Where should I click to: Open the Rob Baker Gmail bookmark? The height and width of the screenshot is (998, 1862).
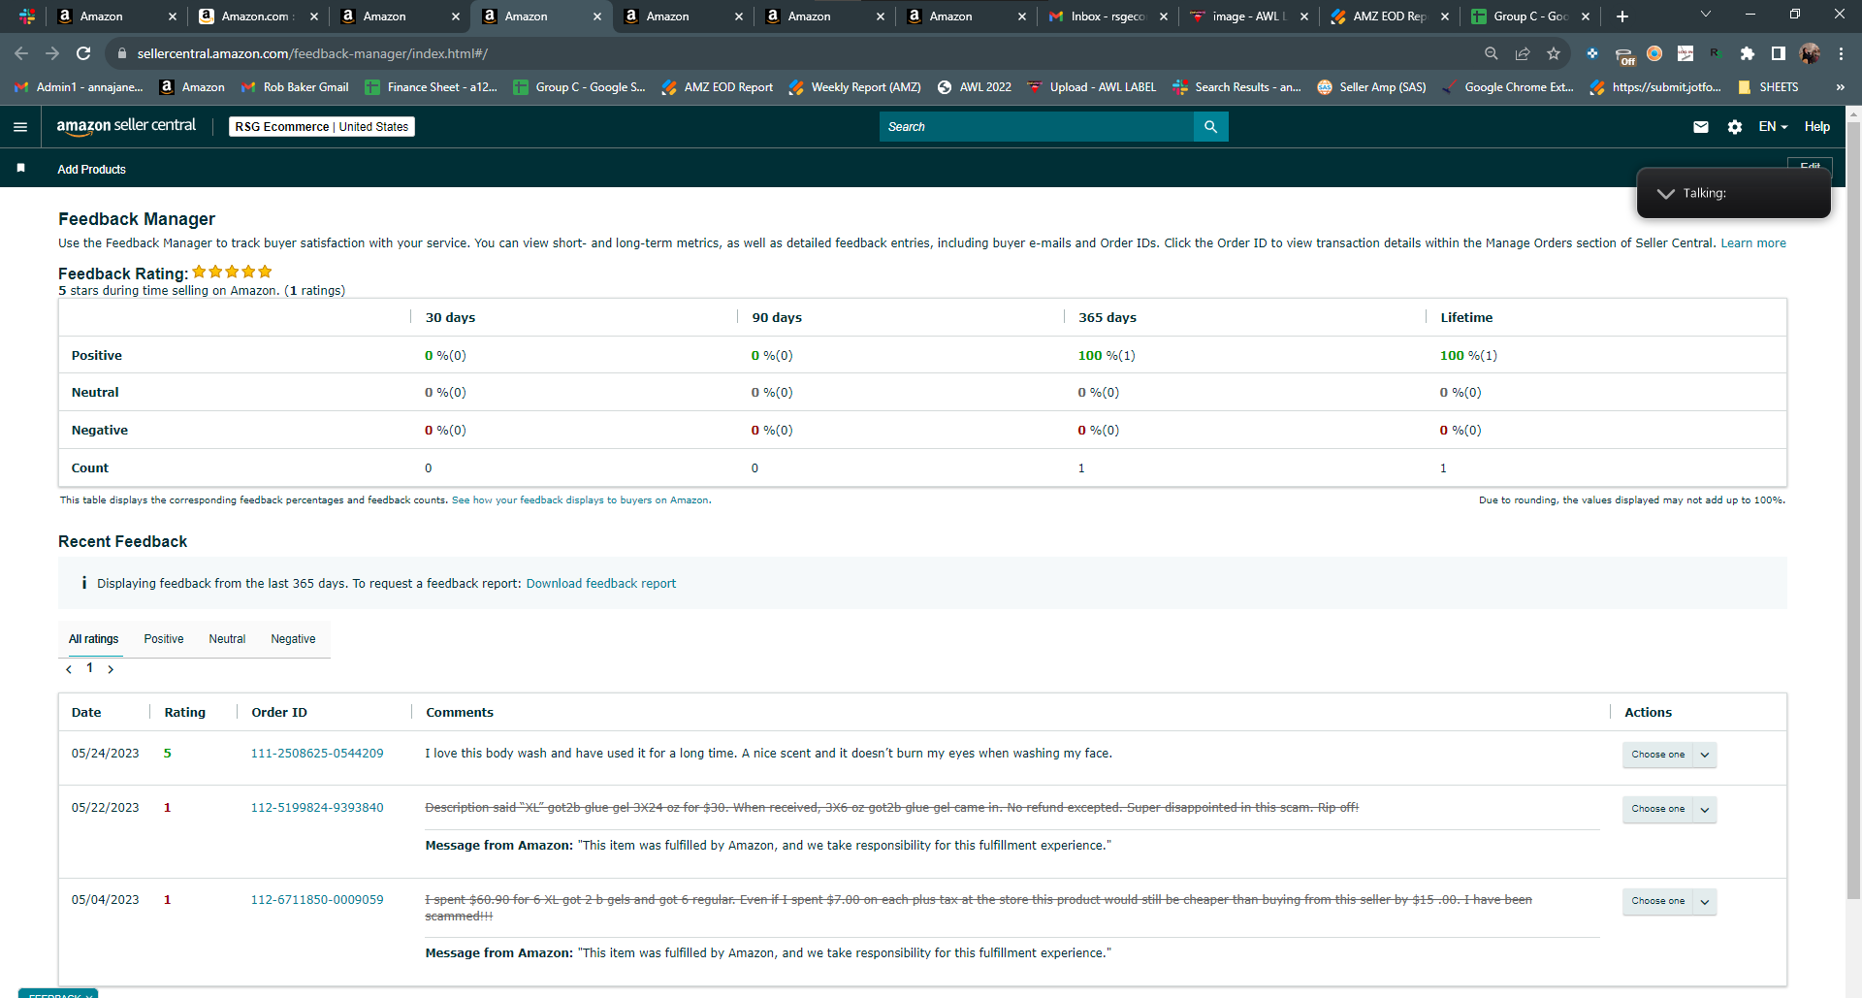(x=295, y=87)
